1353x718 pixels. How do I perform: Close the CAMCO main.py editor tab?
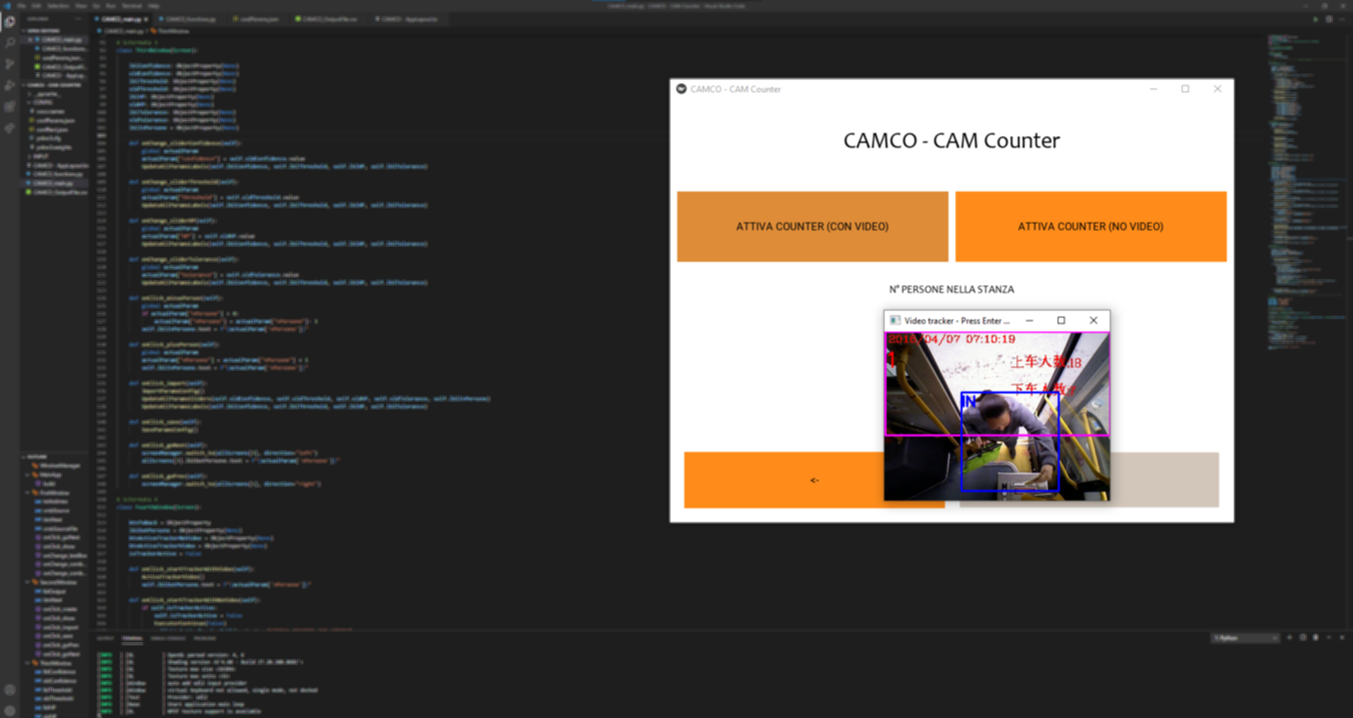(x=146, y=19)
